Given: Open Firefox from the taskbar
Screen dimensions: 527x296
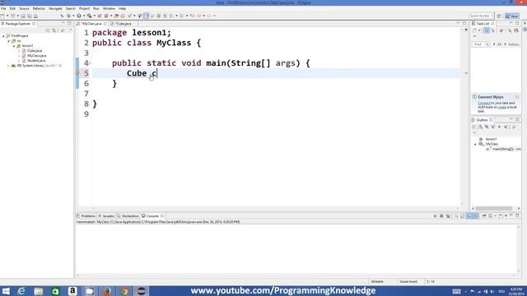Looking at the screenshot, I should 107,291.
